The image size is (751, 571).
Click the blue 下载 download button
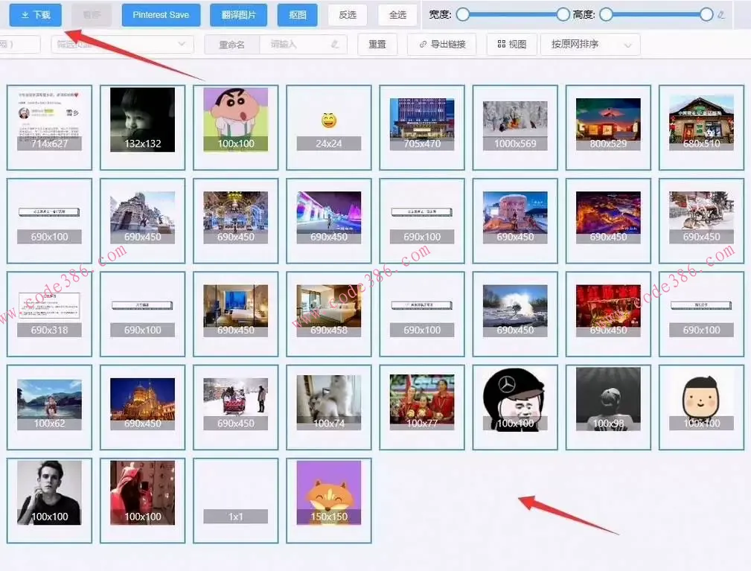point(36,15)
